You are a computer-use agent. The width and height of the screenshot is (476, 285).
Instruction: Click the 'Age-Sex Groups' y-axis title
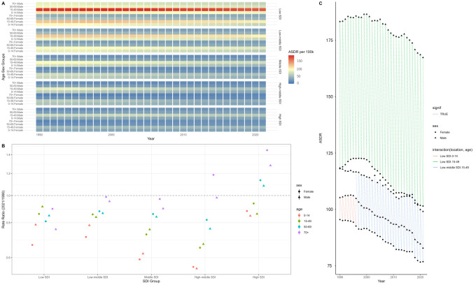click(3, 67)
